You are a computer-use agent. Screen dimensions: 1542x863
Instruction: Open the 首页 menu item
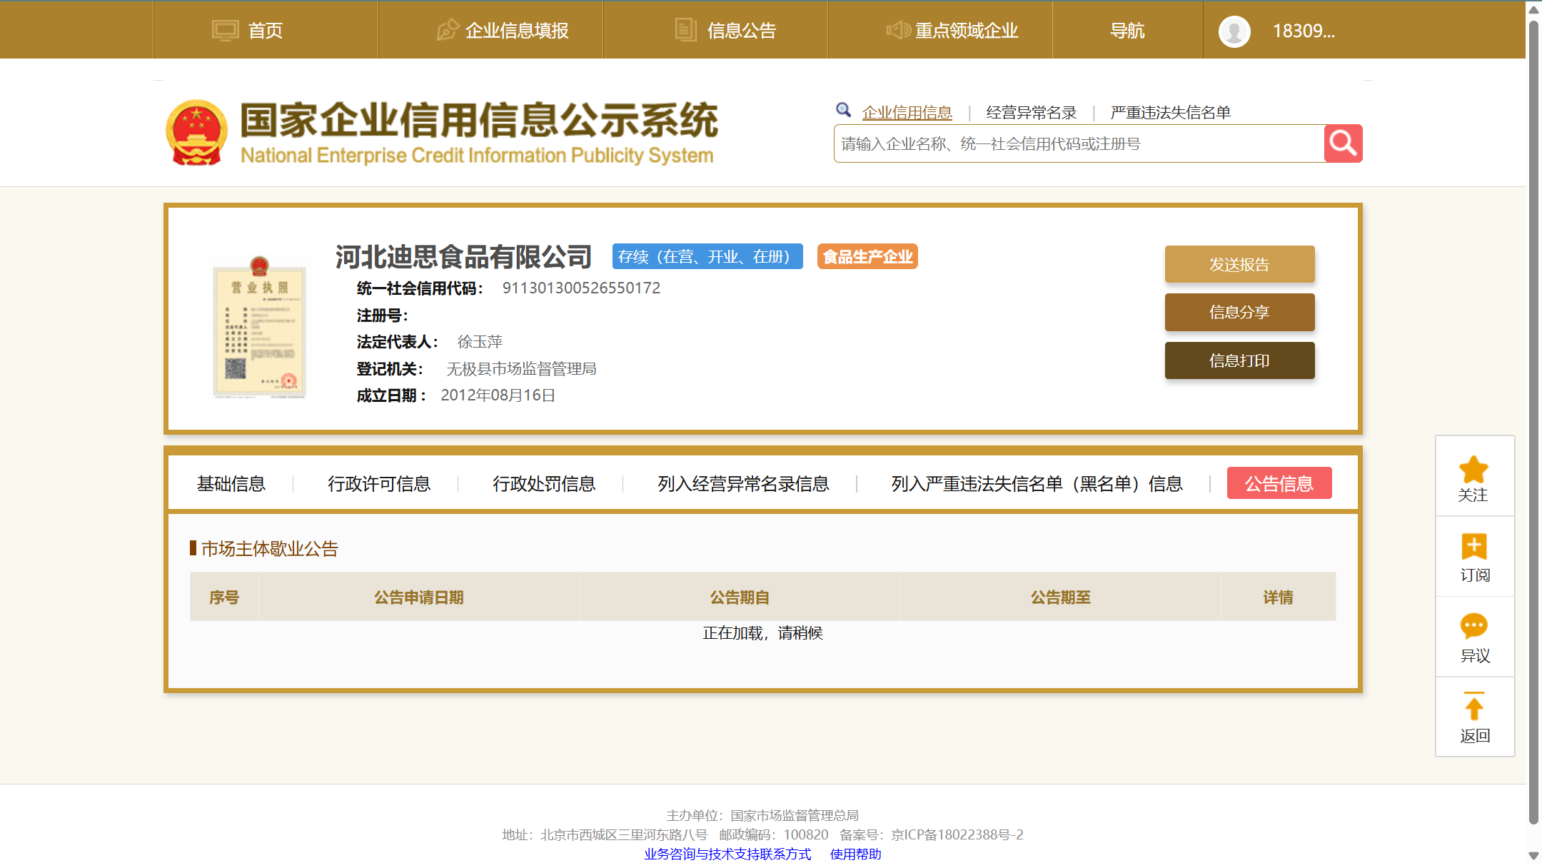(266, 31)
